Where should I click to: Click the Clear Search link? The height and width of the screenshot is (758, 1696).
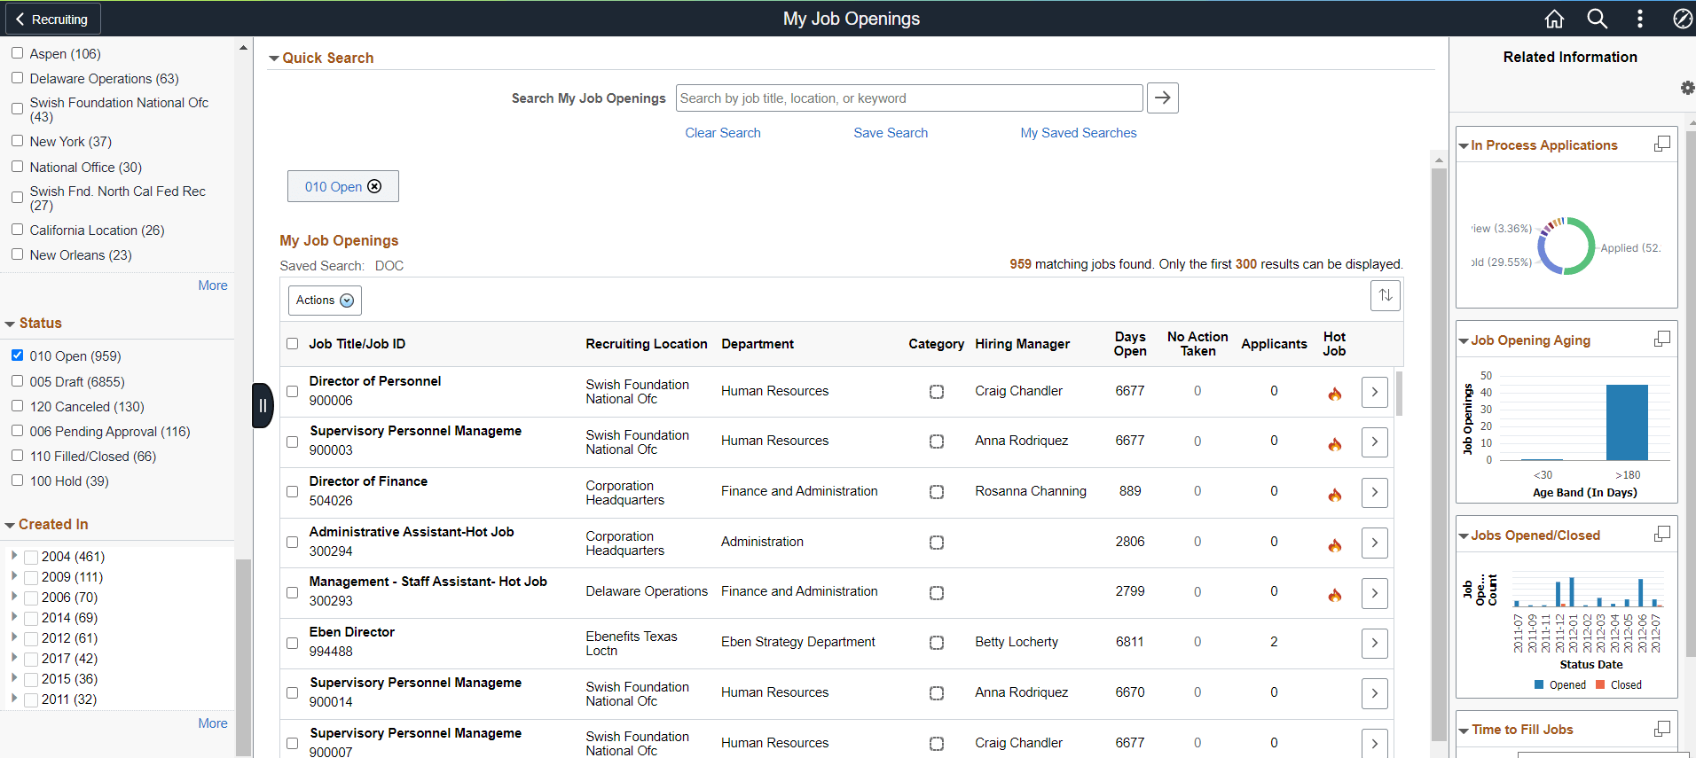click(722, 133)
